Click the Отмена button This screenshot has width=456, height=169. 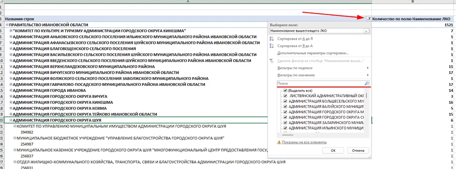[358, 150]
